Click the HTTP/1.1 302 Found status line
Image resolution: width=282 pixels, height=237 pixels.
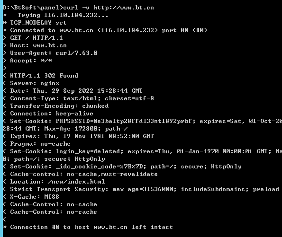(x=40, y=76)
